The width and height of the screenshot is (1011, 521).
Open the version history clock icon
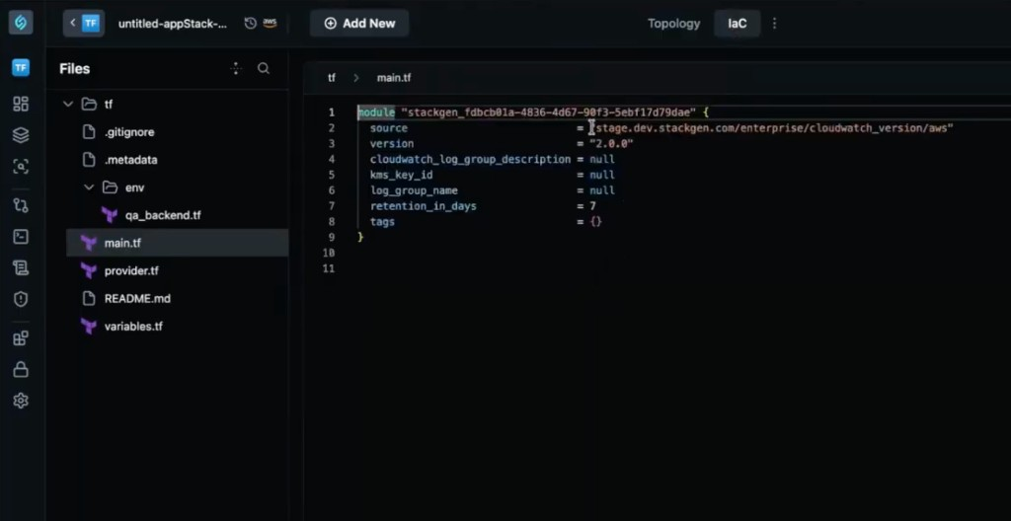click(250, 24)
